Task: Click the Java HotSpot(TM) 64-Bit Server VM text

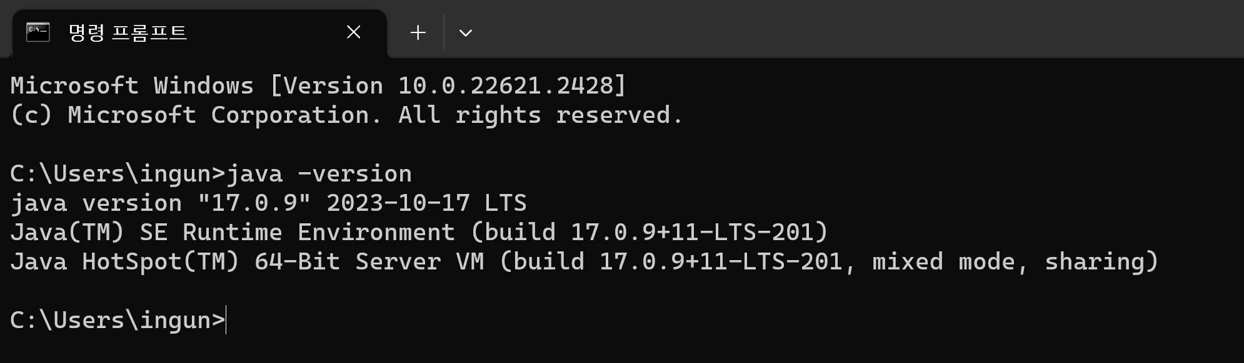Action: point(248,261)
